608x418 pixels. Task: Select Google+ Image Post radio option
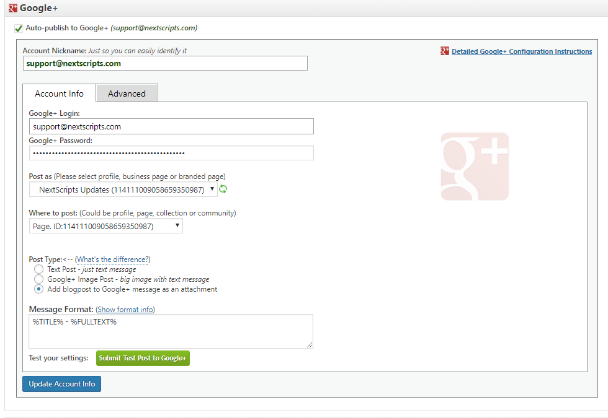coord(38,279)
